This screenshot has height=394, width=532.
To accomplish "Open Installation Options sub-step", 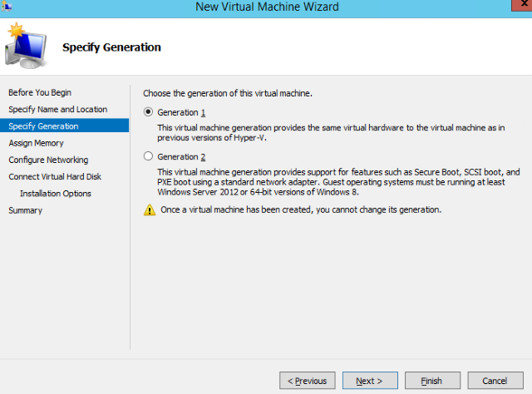I will click(56, 194).
